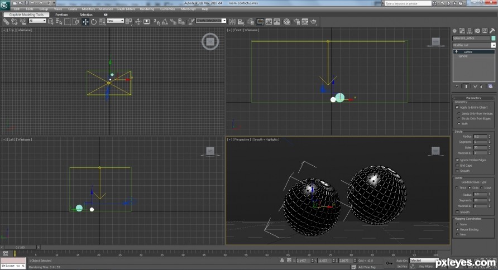This screenshot has height=270, width=498.
Task: Click the Render Production teapot icon
Action: 313,22
